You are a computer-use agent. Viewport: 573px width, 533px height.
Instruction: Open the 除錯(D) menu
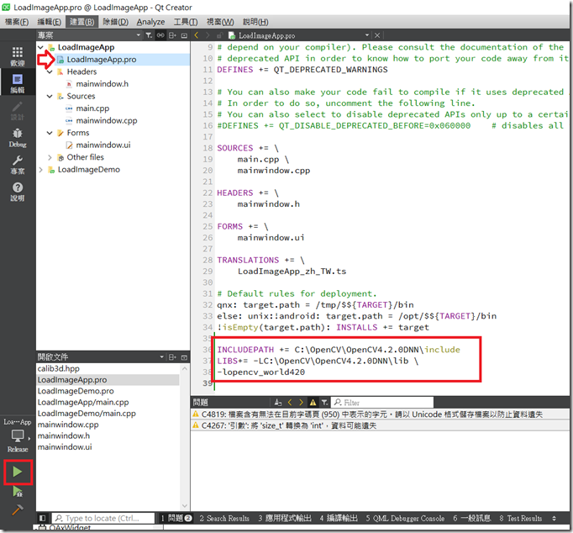[115, 22]
